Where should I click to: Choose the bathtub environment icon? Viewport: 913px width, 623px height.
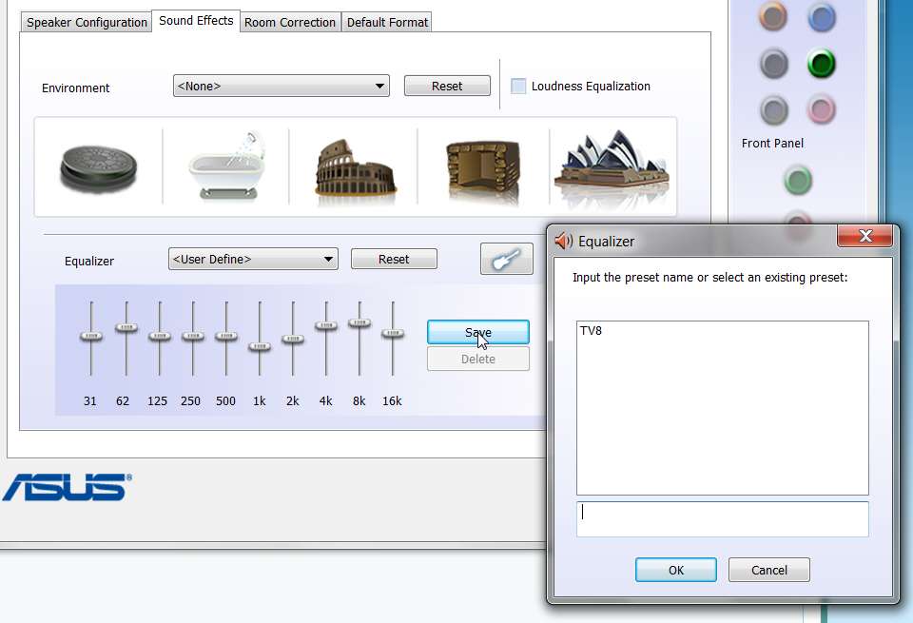[226, 165]
